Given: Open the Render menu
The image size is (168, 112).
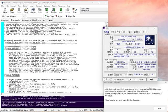Looking at the screenshot, I should [x=39, y=6].
